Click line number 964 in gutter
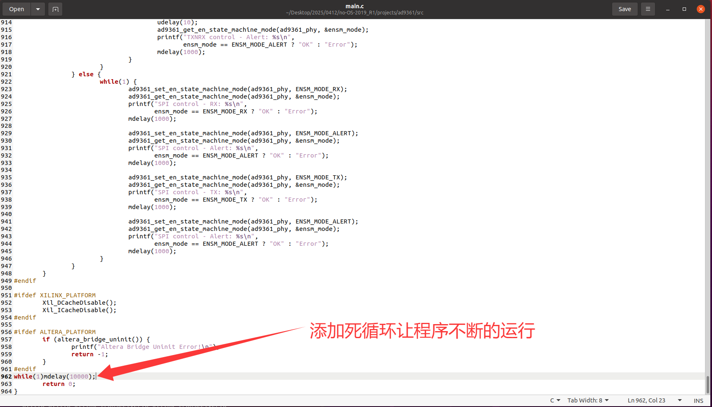The height and width of the screenshot is (407, 712). point(6,391)
